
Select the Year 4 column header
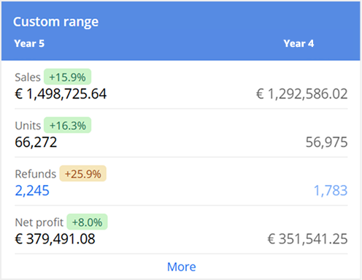tap(299, 44)
